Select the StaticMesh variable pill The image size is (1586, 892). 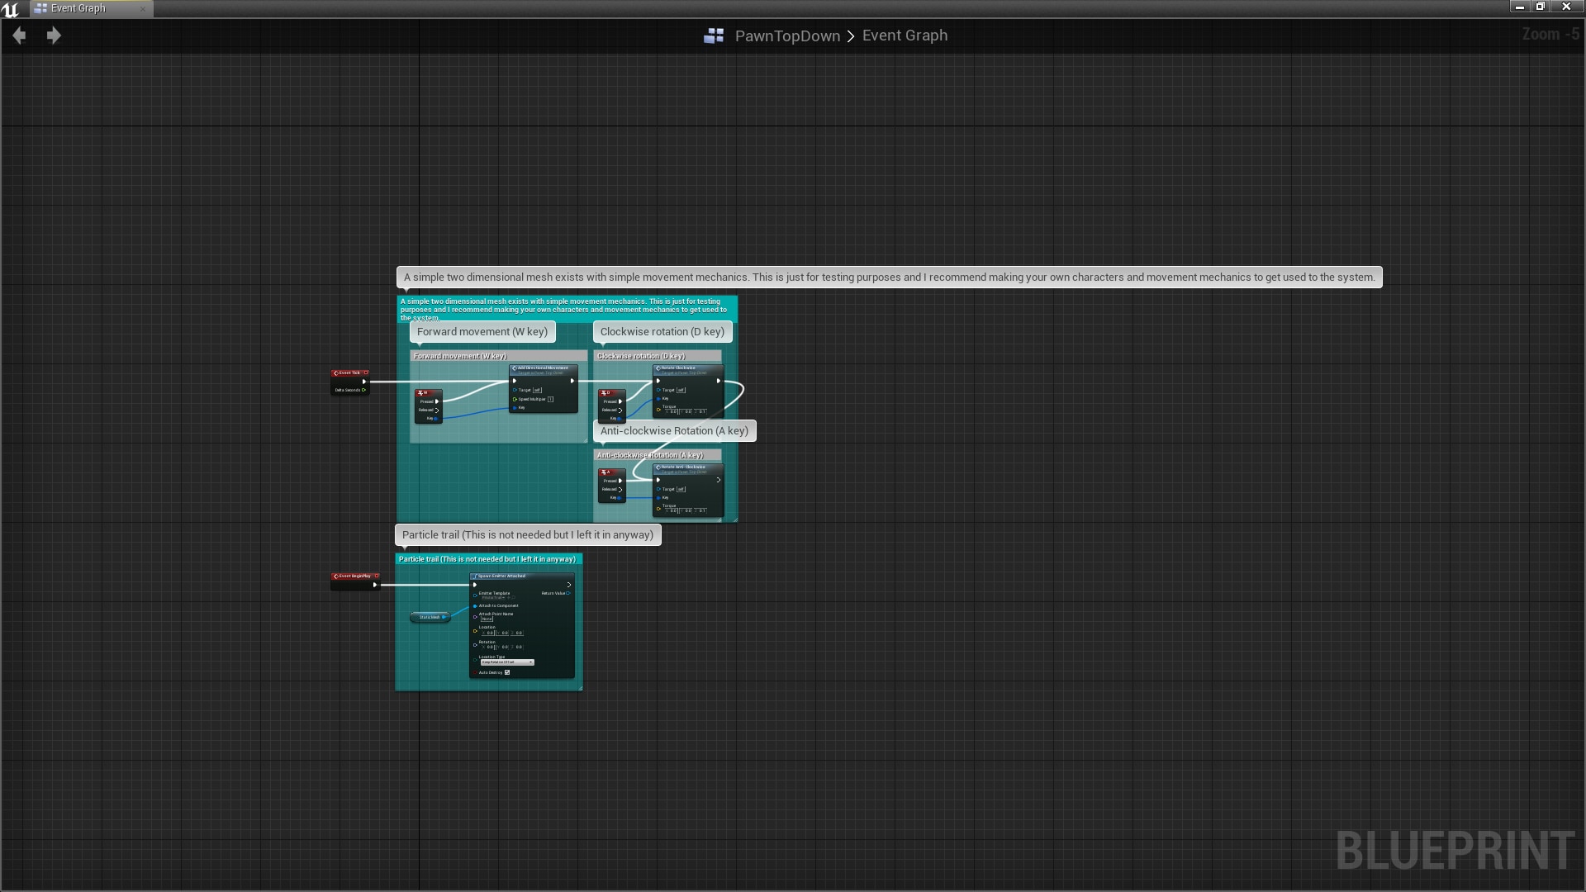tap(429, 617)
